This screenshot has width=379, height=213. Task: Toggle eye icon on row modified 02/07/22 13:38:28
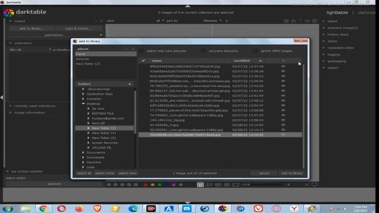tap(283, 71)
